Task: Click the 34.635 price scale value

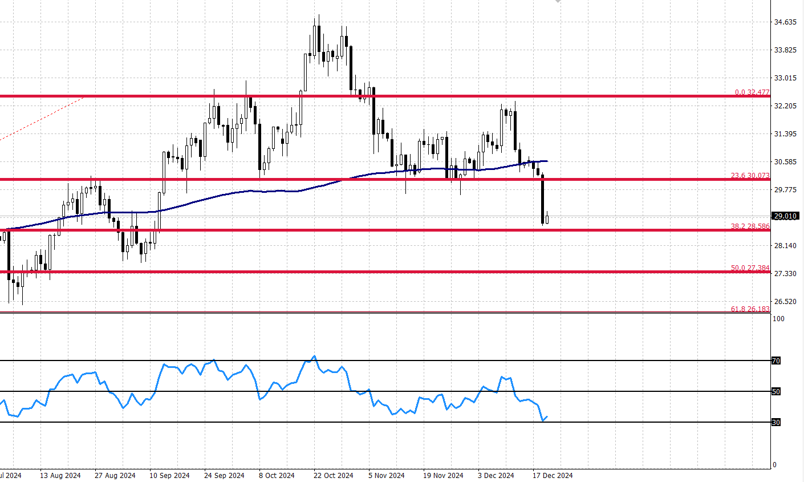Action: [x=785, y=22]
